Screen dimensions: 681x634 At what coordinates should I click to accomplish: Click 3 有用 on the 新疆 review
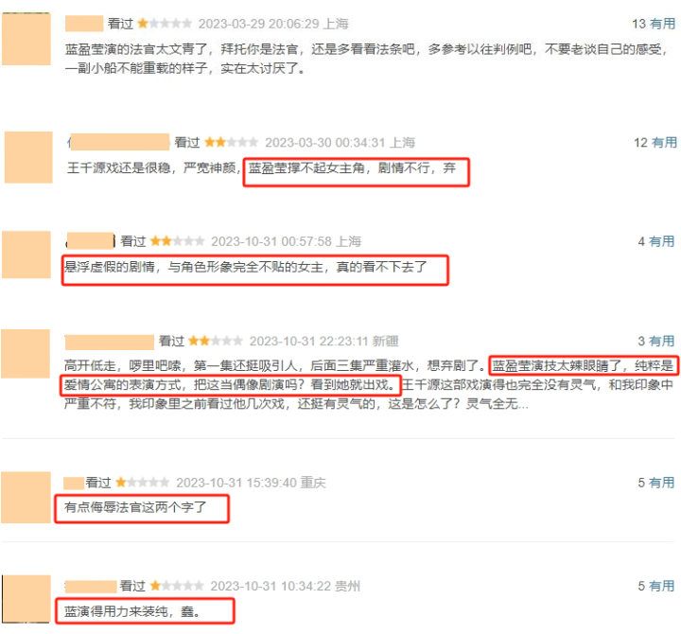click(655, 341)
